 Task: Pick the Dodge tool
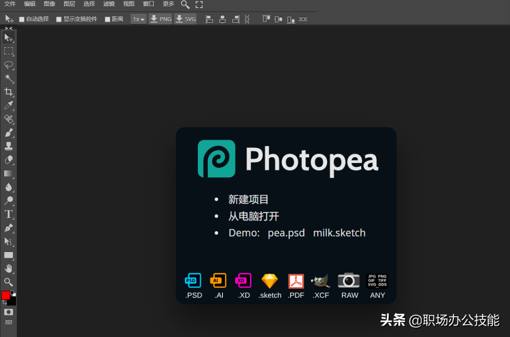click(x=8, y=200)
